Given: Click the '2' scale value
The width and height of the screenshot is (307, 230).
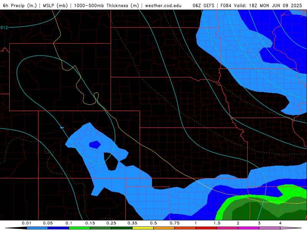Looking at the screenshot, I should [x=238, y=223].
